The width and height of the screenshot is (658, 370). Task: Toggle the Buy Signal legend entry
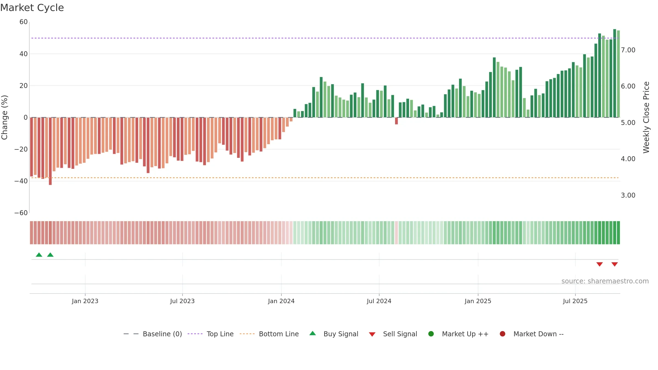click(x=334, y=334)
